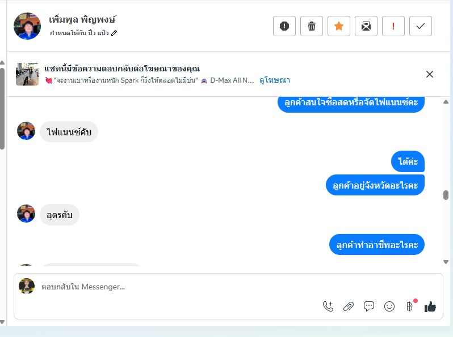Open payment request baht icon

[410, 306]
